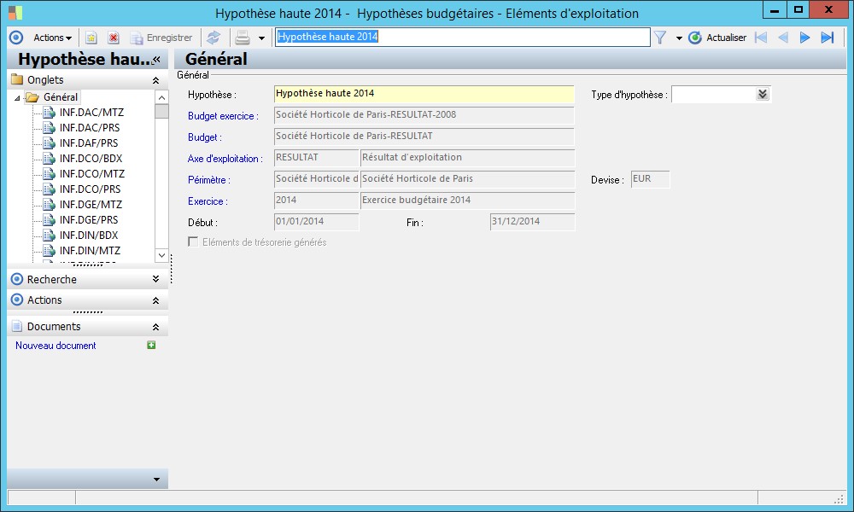Click the Actualiser button
This screenshot has width=854, height=512.
click(x=717, y=38)
